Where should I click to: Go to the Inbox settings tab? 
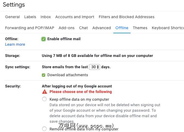tap(46, 17)
